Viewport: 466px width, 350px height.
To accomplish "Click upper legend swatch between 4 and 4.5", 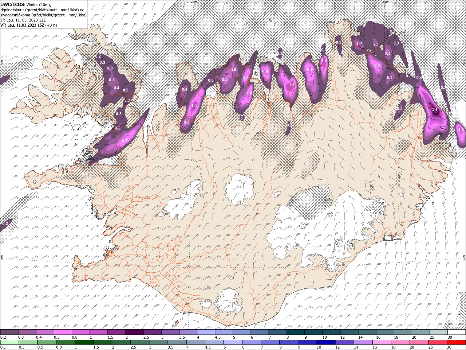I will [206, 332].
